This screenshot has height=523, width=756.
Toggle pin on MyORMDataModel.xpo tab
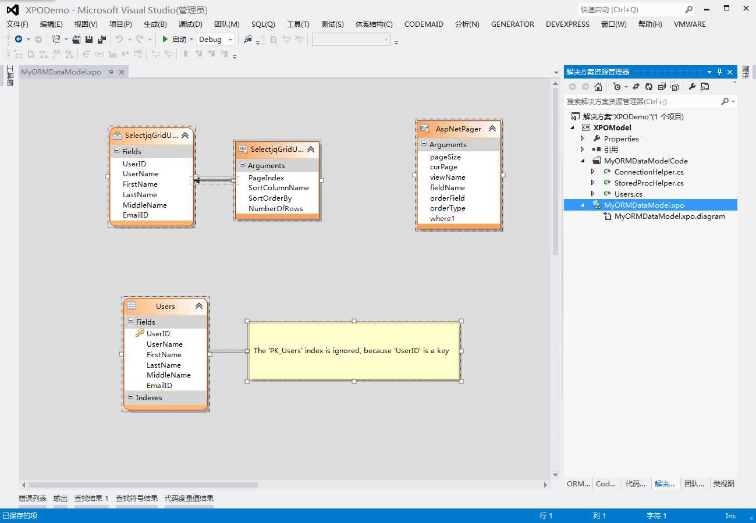pos(111,72)
